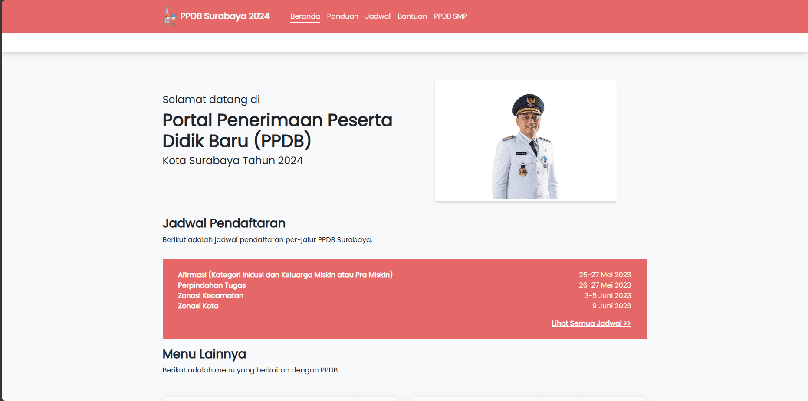The image size is (808, 401).
Task: Click the Afirmasi schedule entry
Action: pyautogui.click(x=285, y=275)
